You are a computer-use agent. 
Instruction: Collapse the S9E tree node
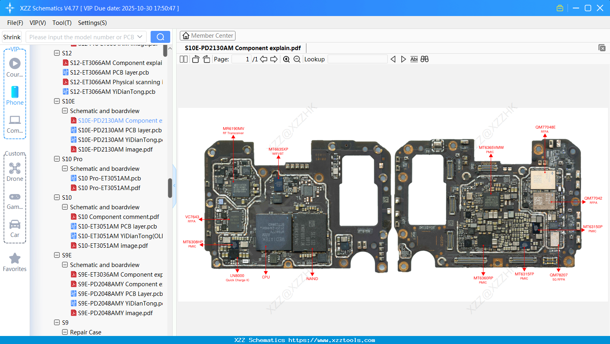pyautogui.click(x=57, y=255)
